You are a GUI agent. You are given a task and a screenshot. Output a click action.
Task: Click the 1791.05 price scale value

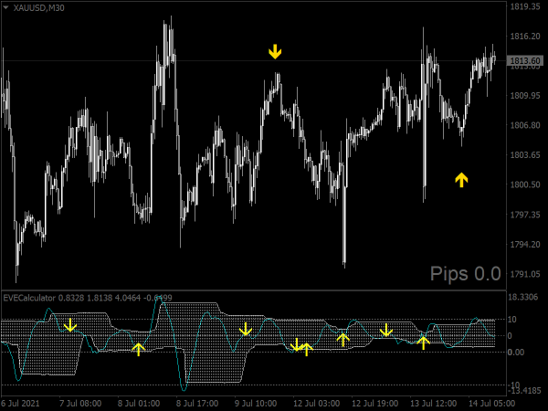click(525, 274)
